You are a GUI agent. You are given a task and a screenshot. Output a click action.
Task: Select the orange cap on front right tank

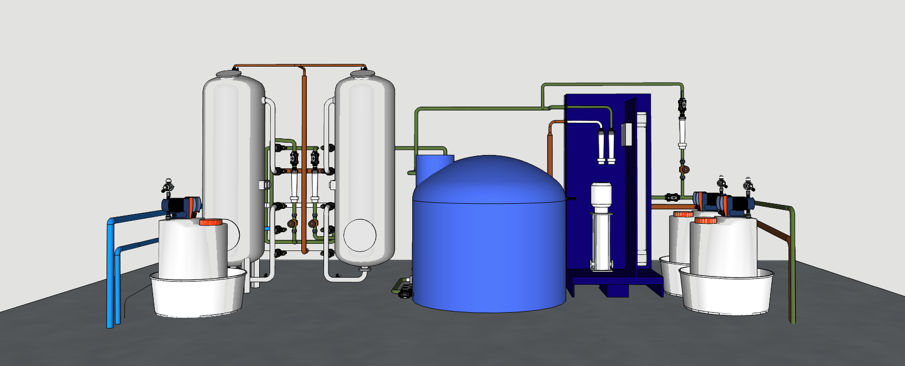tap(705, 220)
